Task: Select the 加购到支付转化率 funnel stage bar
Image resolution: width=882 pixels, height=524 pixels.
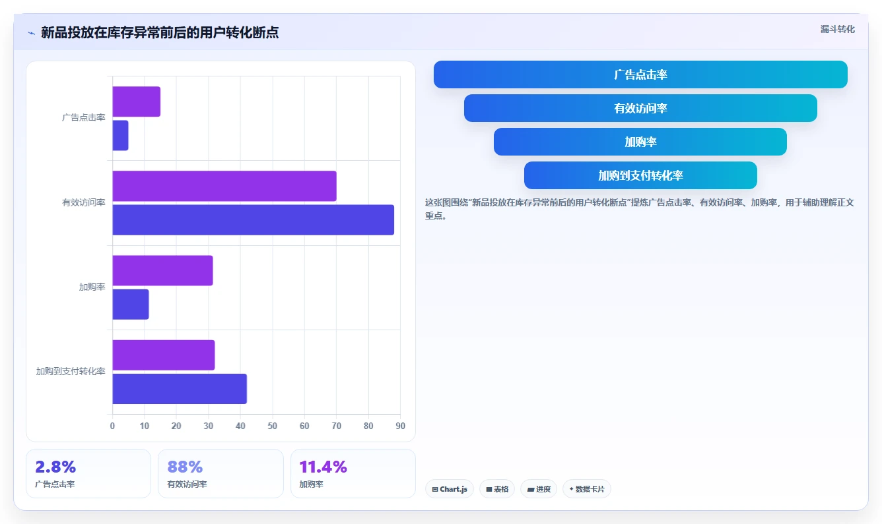Action: (x=640, y=175)
